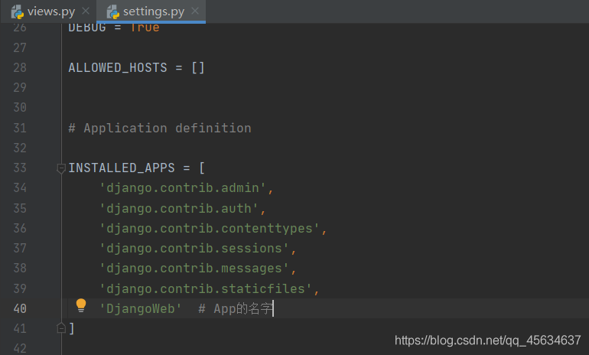This screenshot has height=355, width=589.
Task: Click 'django.contrib.sessions' entry
Action: pos(194,249)
